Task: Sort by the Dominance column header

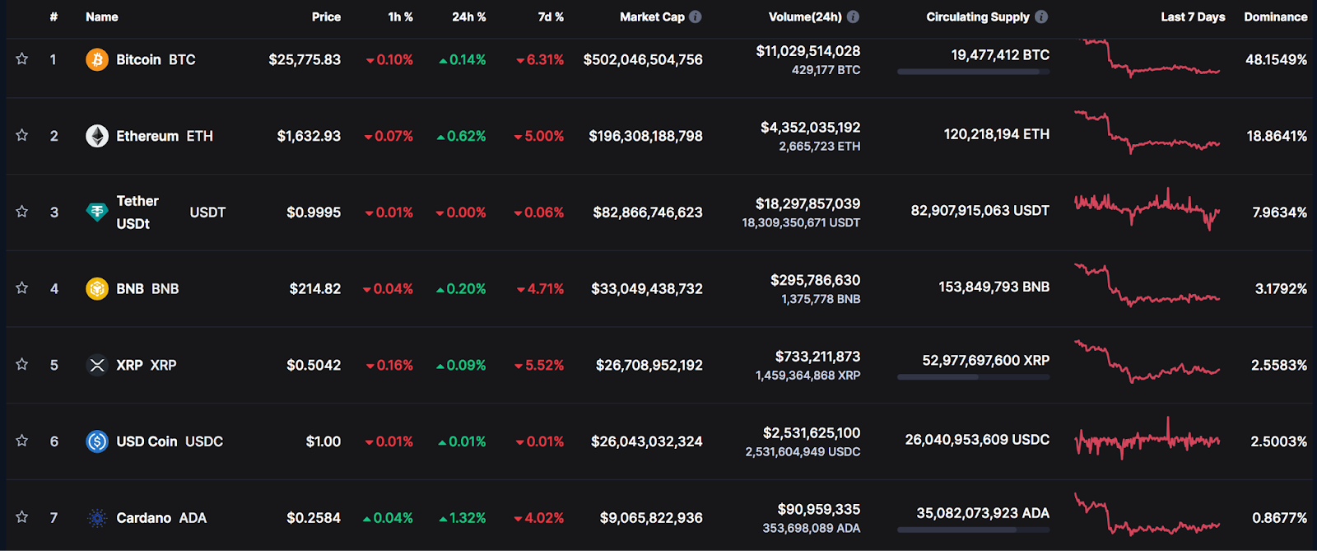Action: click(1275, 16)
